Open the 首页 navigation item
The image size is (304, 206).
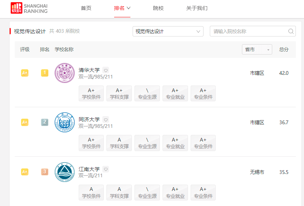pyautogui.click(x=86, y=8)
